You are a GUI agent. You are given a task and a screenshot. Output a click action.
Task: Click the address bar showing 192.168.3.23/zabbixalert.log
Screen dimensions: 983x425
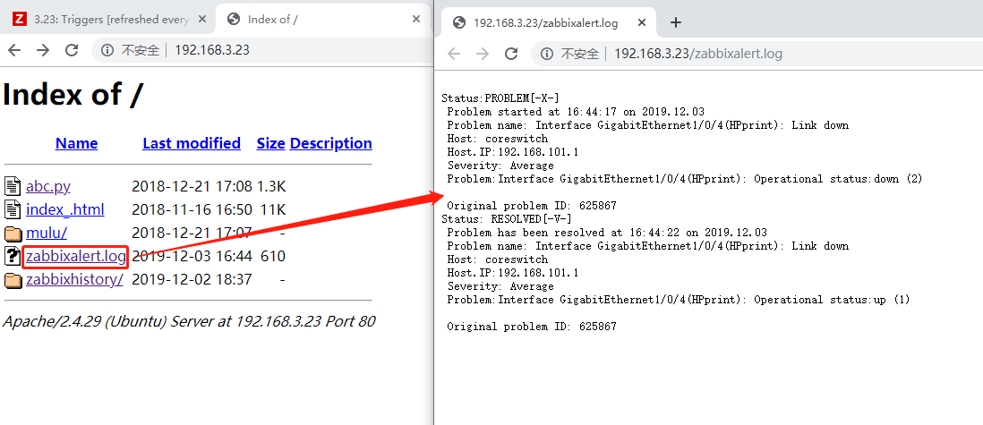756,54
